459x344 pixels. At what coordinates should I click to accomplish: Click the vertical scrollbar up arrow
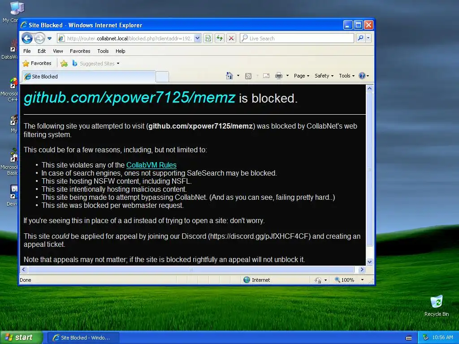point(369,88)
